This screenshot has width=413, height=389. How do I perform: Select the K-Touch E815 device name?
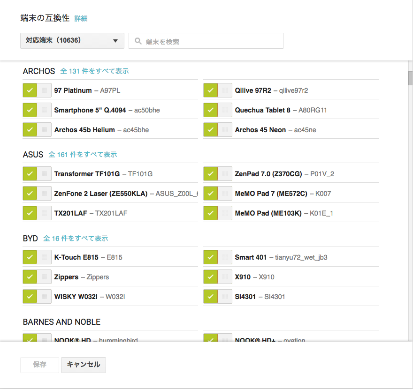pyautogui.click(x=76, y=257)
